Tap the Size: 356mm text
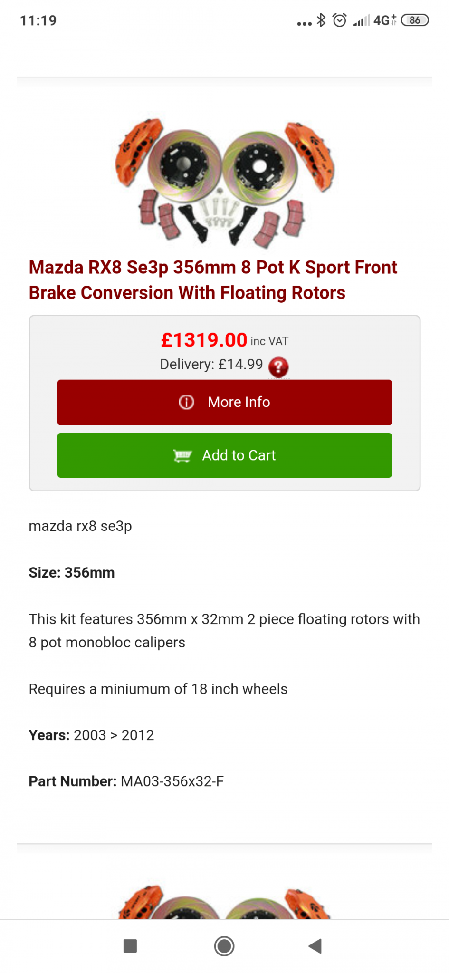 [x=72, y=573]
